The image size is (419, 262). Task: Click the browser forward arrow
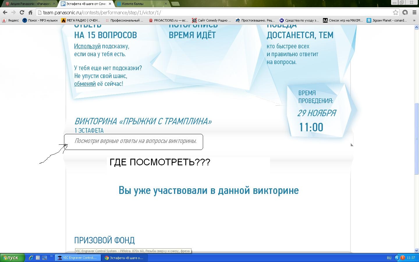(x=13, y=13)
